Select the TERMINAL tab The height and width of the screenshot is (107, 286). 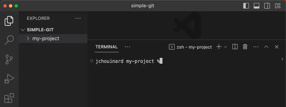(107, 47)
